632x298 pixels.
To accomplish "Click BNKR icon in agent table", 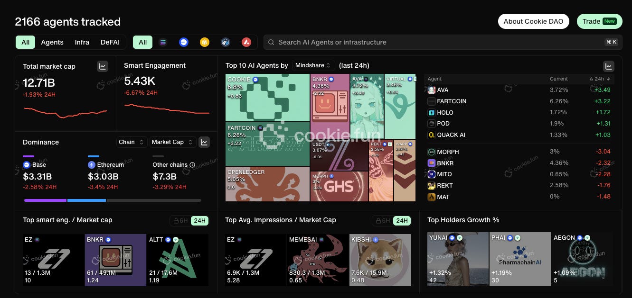I will point(432,163).
